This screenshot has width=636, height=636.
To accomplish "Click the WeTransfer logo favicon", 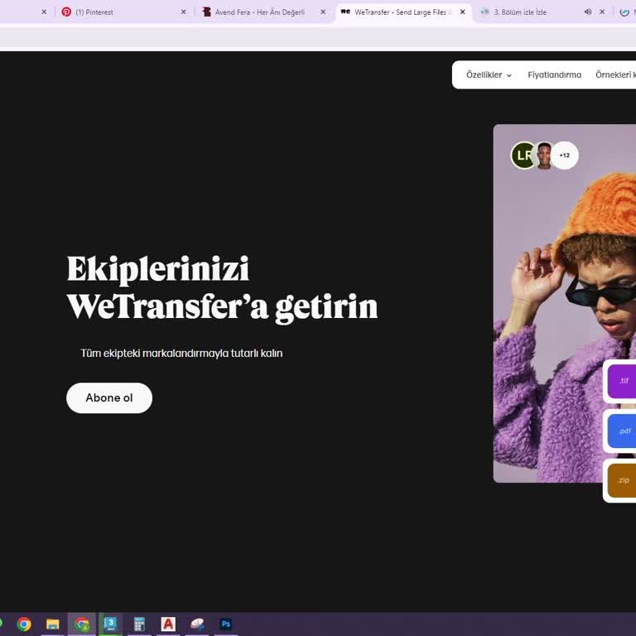I will [x=345, y=12].
